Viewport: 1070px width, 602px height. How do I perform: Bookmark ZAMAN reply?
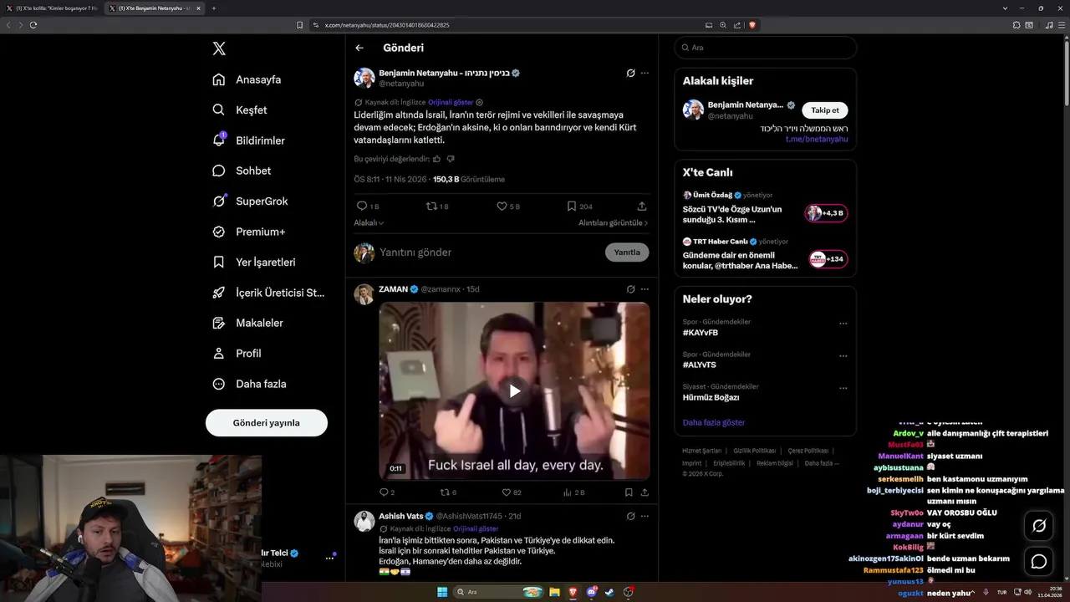tap(629, 492)
